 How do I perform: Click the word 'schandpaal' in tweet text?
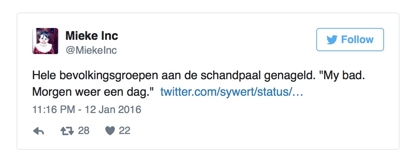pyautogui.click(x=231, y=76)
